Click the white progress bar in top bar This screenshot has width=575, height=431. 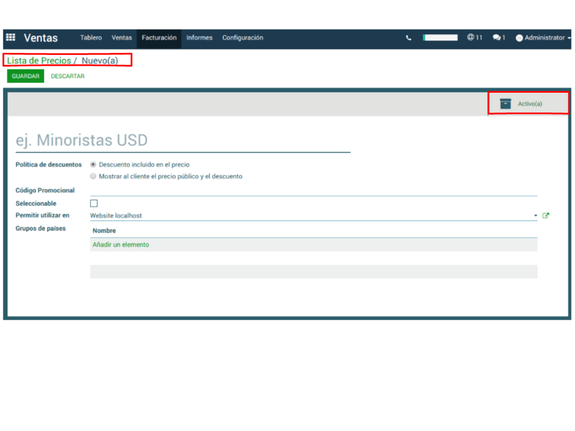(440, 38)
